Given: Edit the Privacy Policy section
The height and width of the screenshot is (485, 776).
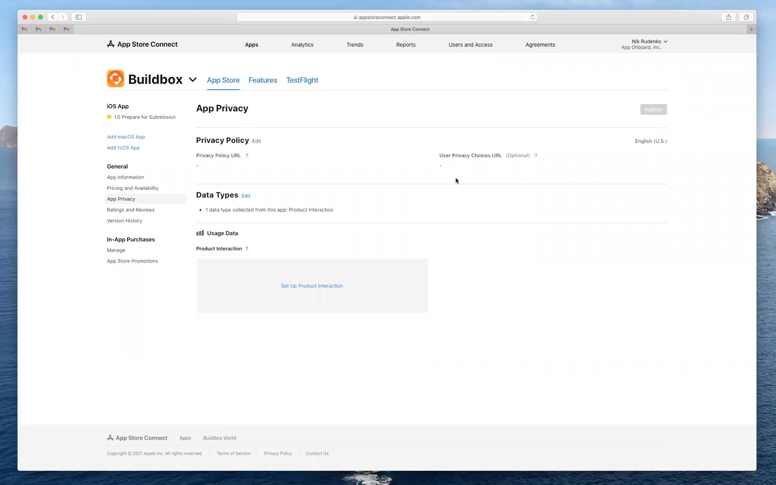Looking at the screenshot, I should pos(257,141).
